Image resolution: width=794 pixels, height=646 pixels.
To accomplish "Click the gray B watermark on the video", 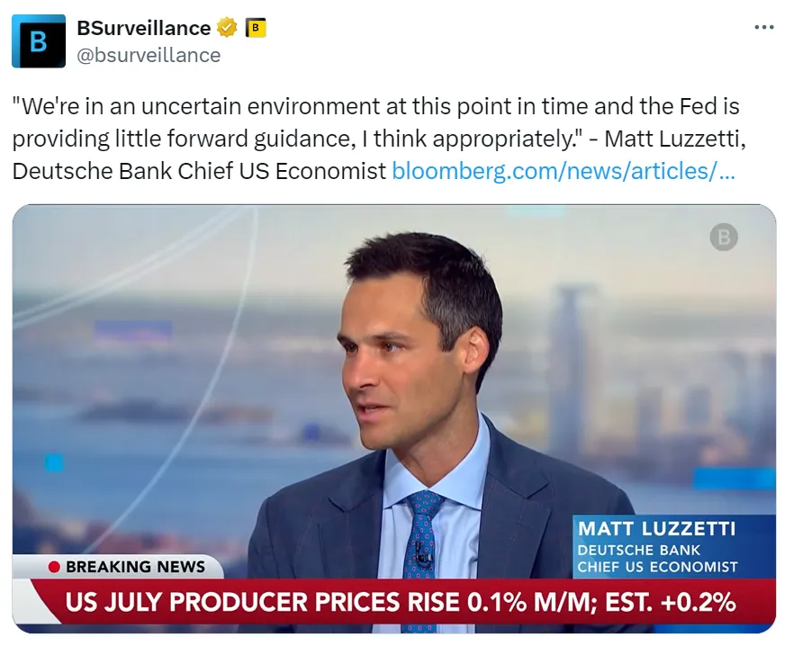I will click(723, 237).
